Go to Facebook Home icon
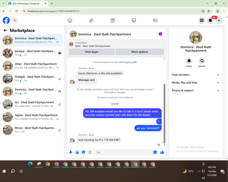Viewport: 228px width, 182px height. (x=70, y=20)
